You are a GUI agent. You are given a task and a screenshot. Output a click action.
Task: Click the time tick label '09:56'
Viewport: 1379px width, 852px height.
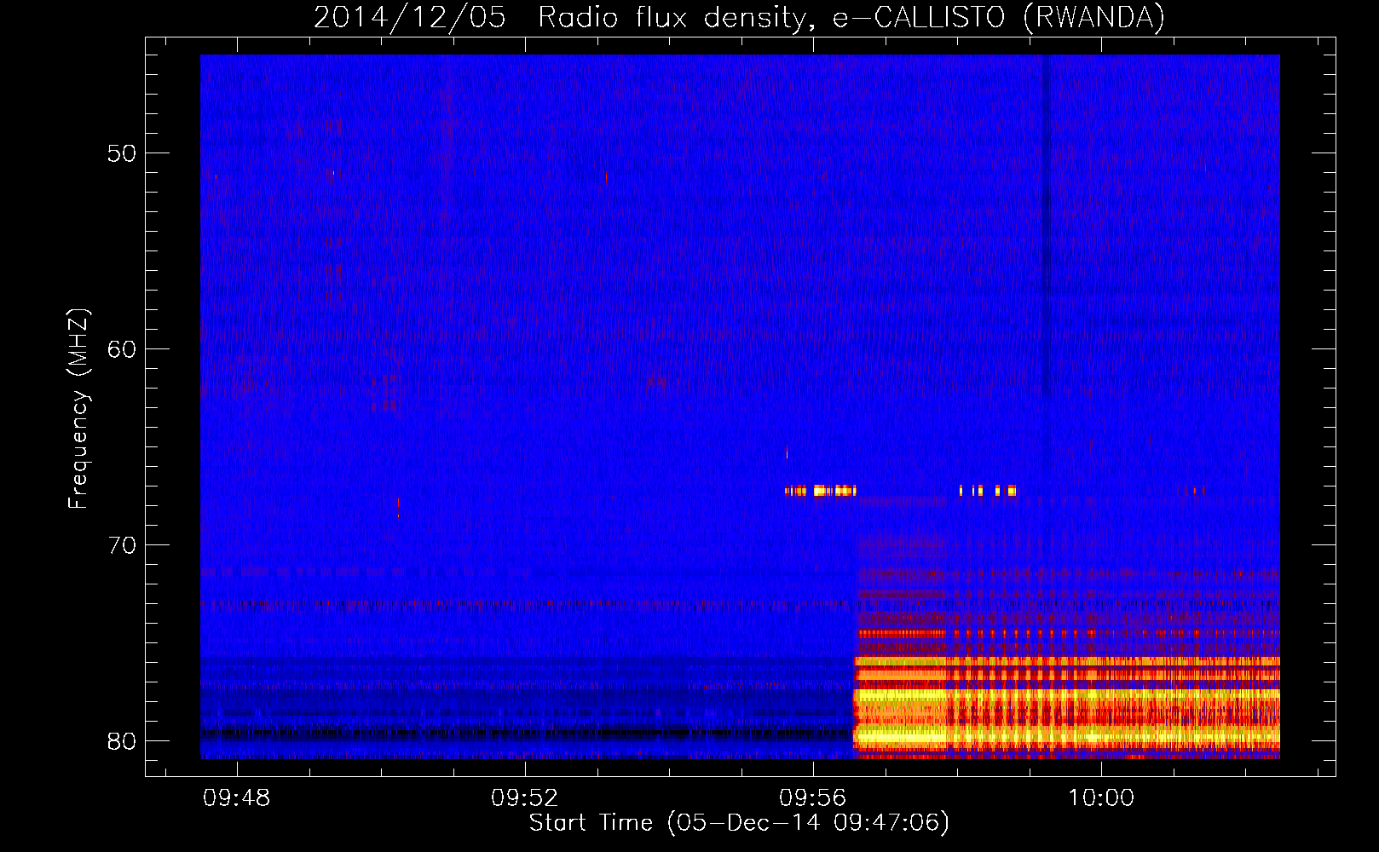tap(813, 797)
